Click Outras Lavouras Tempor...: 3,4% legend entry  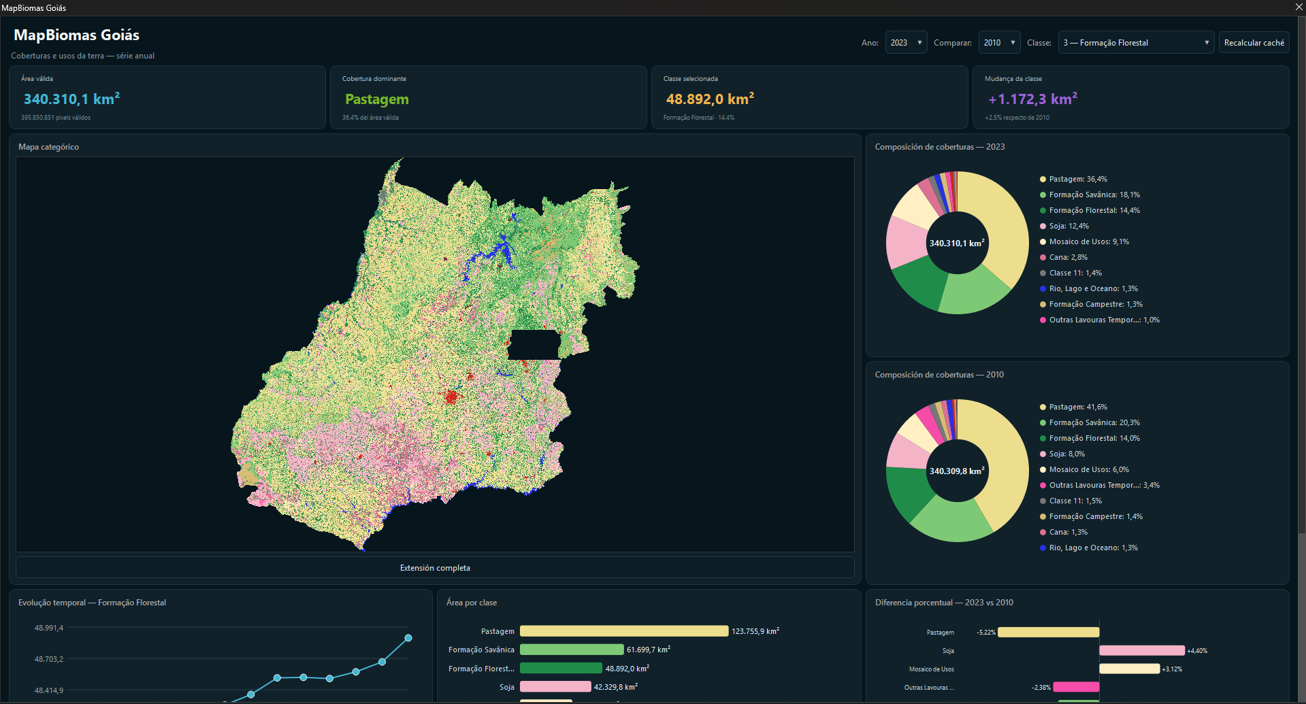tap(1100, 485)
